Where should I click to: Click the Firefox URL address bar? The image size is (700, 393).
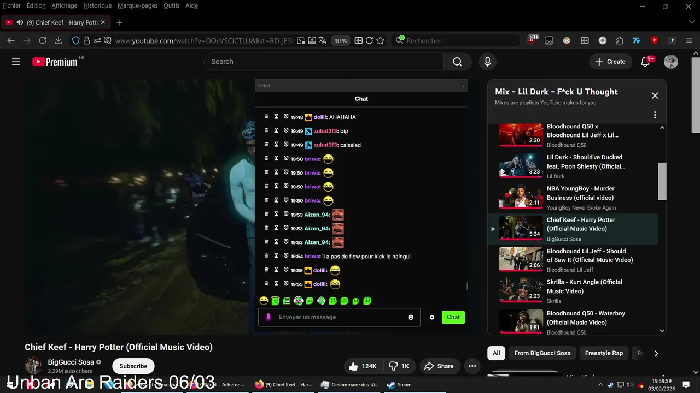coord(202,40)
